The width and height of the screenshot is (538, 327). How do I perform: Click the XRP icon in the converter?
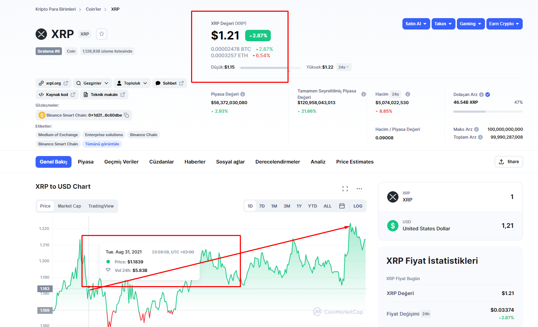tap(393, 197)
